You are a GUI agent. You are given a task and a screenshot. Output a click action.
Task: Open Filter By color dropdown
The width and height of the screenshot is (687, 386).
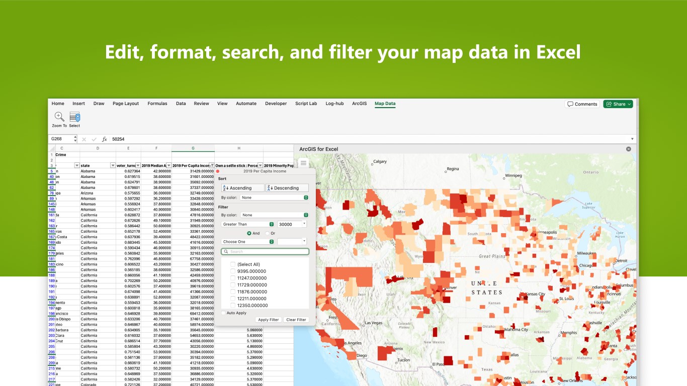(x=275, y=215)
